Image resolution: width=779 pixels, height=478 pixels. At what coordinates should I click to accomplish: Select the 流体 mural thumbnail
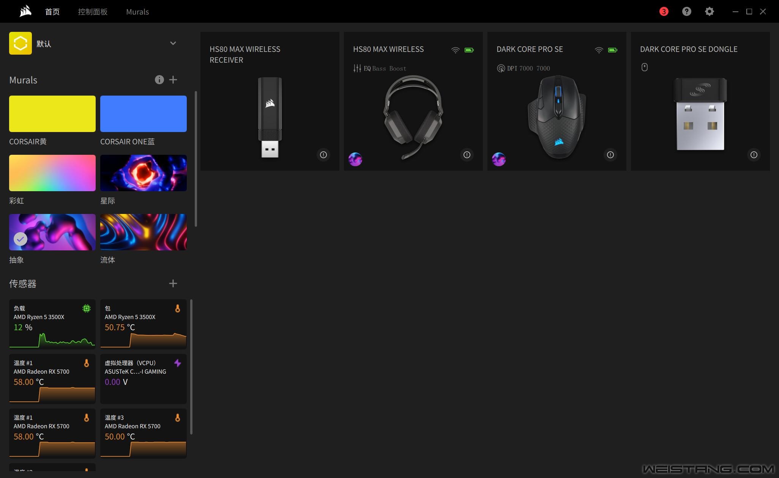tap(143, 232)
